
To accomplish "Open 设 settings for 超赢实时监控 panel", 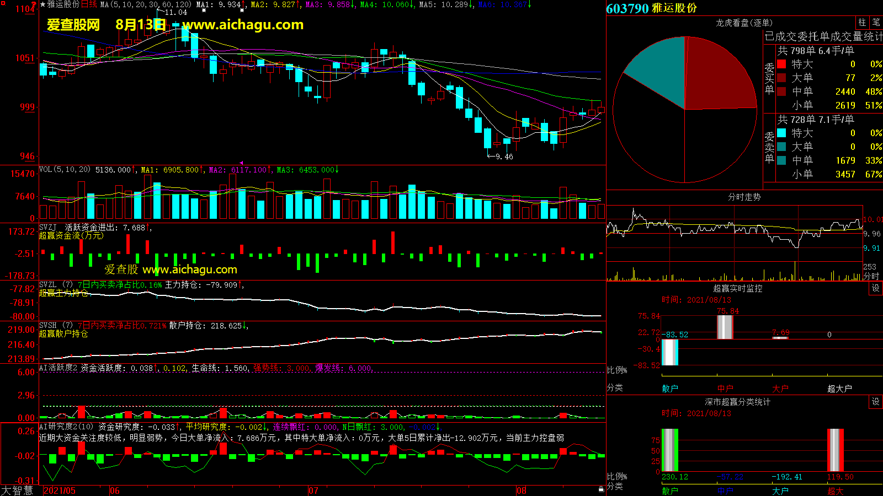I will pyautogui.click(x=876, y=288).
